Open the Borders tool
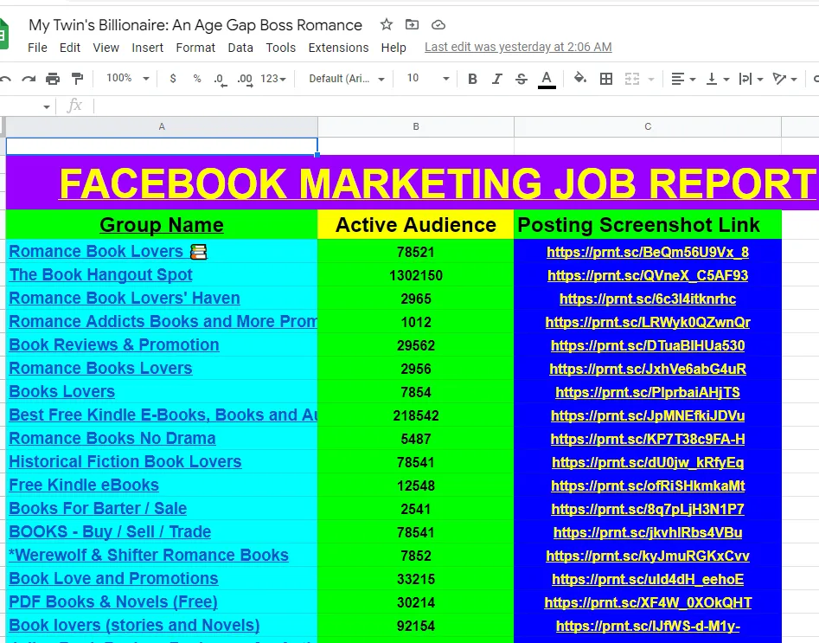Image resolution: width=819 pixels, height=643 pixels. tap(606, 79)
